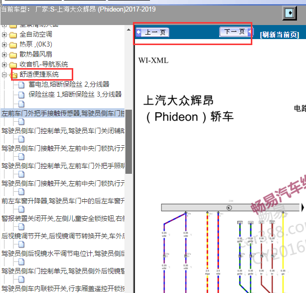Click page icon above 警报装置关闭开关 entry

(22, 209)
